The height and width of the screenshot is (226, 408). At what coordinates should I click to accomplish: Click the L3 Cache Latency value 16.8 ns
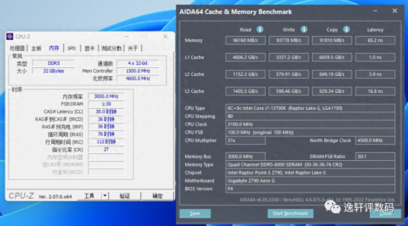coord(375,91)
